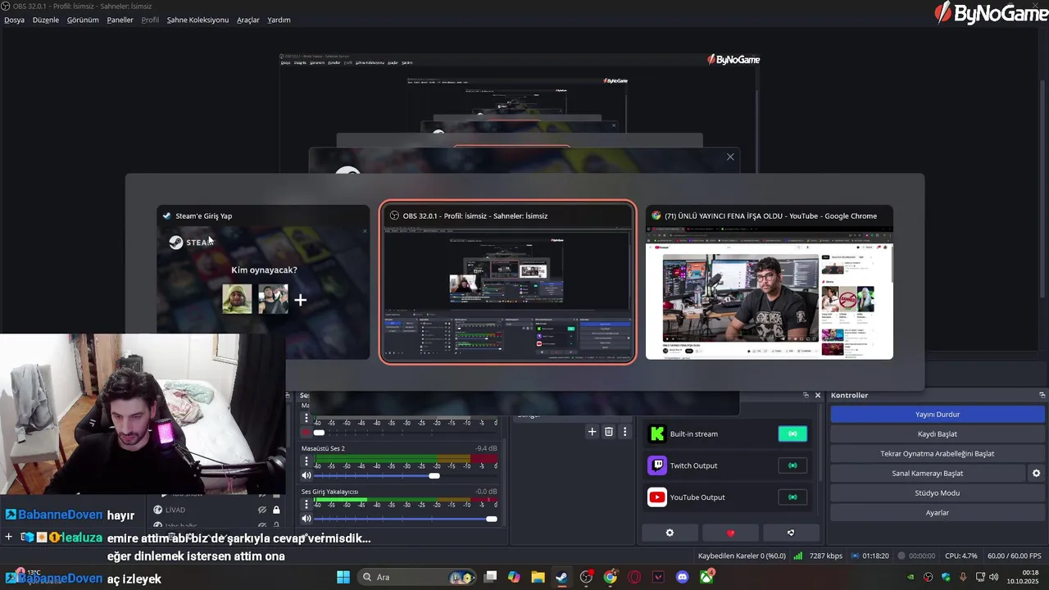The width and height of the screenshot is (1049, 590).
Task: Click the system tray volume icon
Action: point(994,577)
